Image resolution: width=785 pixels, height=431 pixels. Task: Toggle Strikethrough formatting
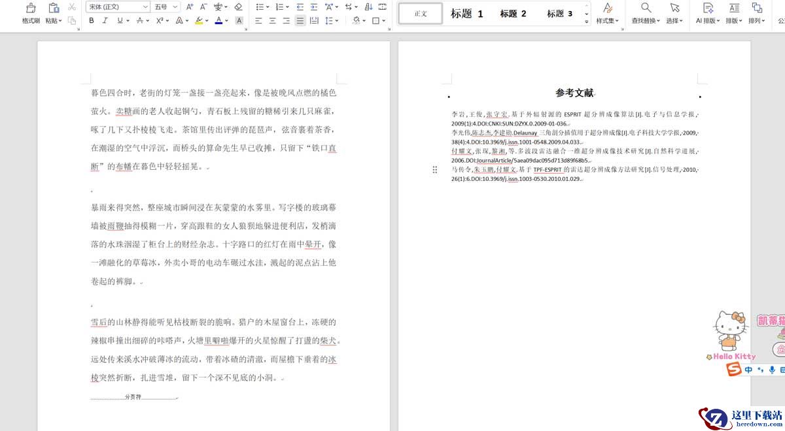coord(139,20)
